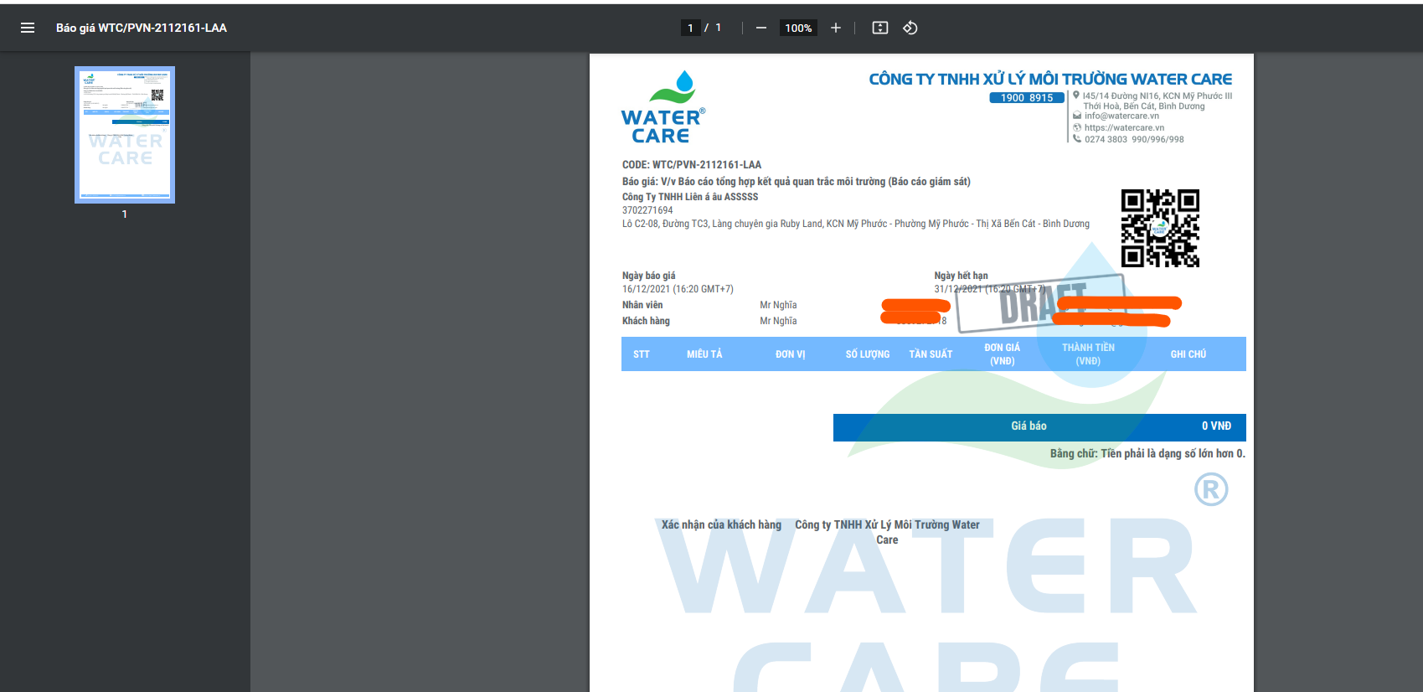Click the Công ty TNHH Xử Lý Môi Trường signature label

click(887, 532)
